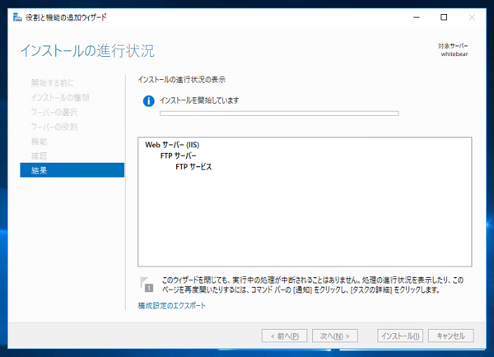Viewport: 494px width, 357px height.
Task: Click the FTP サーバー entry
Action: [x=178, y=155]
